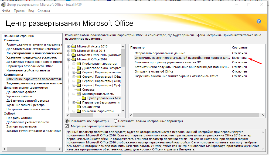Select the Microsoft Access 2016 folder icon
Image resolution: width=269 pixels, height=155 pixels.
coord(74,46)
